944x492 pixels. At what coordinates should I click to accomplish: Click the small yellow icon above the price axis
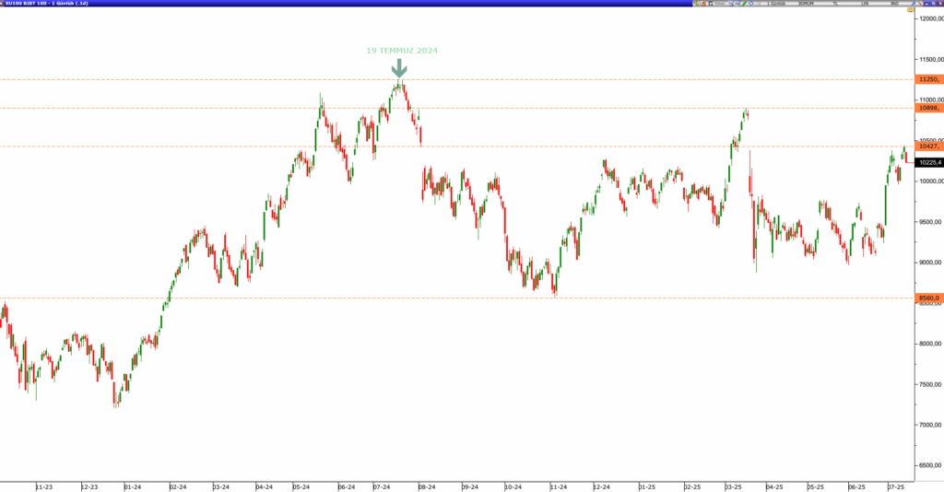coord(911,9)
